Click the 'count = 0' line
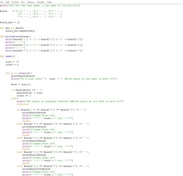Image resolution: width=183 pixels, height=176 pixels. [x=12, y=65]
